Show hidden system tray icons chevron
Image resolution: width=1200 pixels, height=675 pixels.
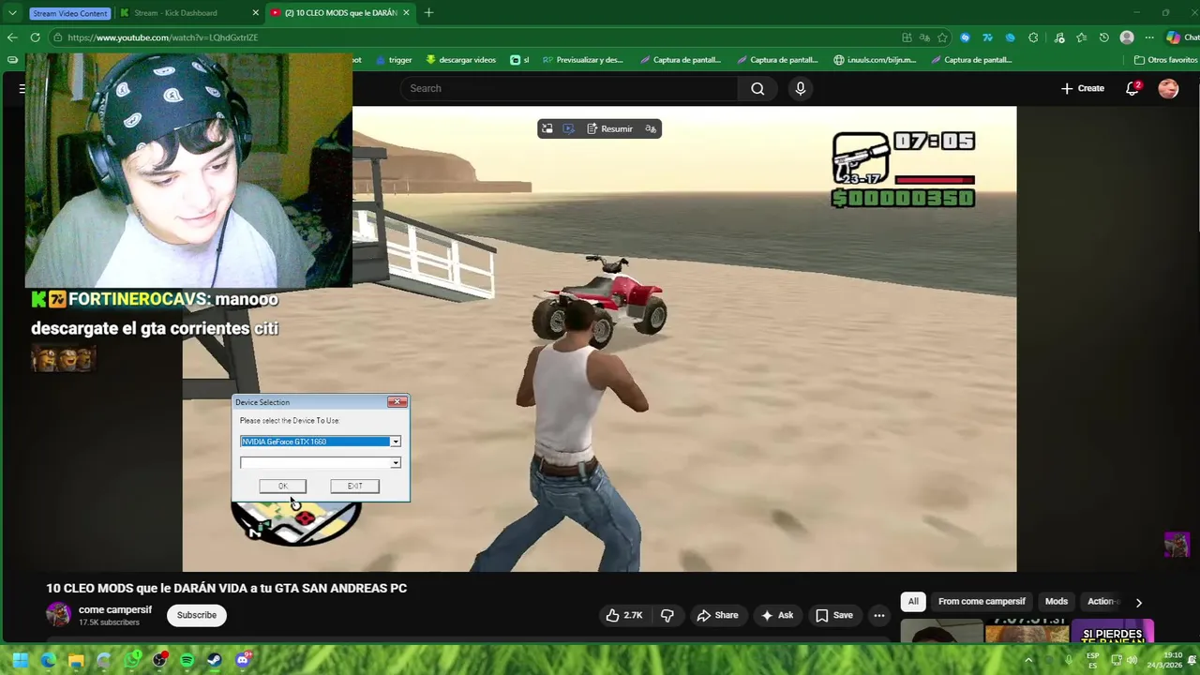pos(1028,660)
